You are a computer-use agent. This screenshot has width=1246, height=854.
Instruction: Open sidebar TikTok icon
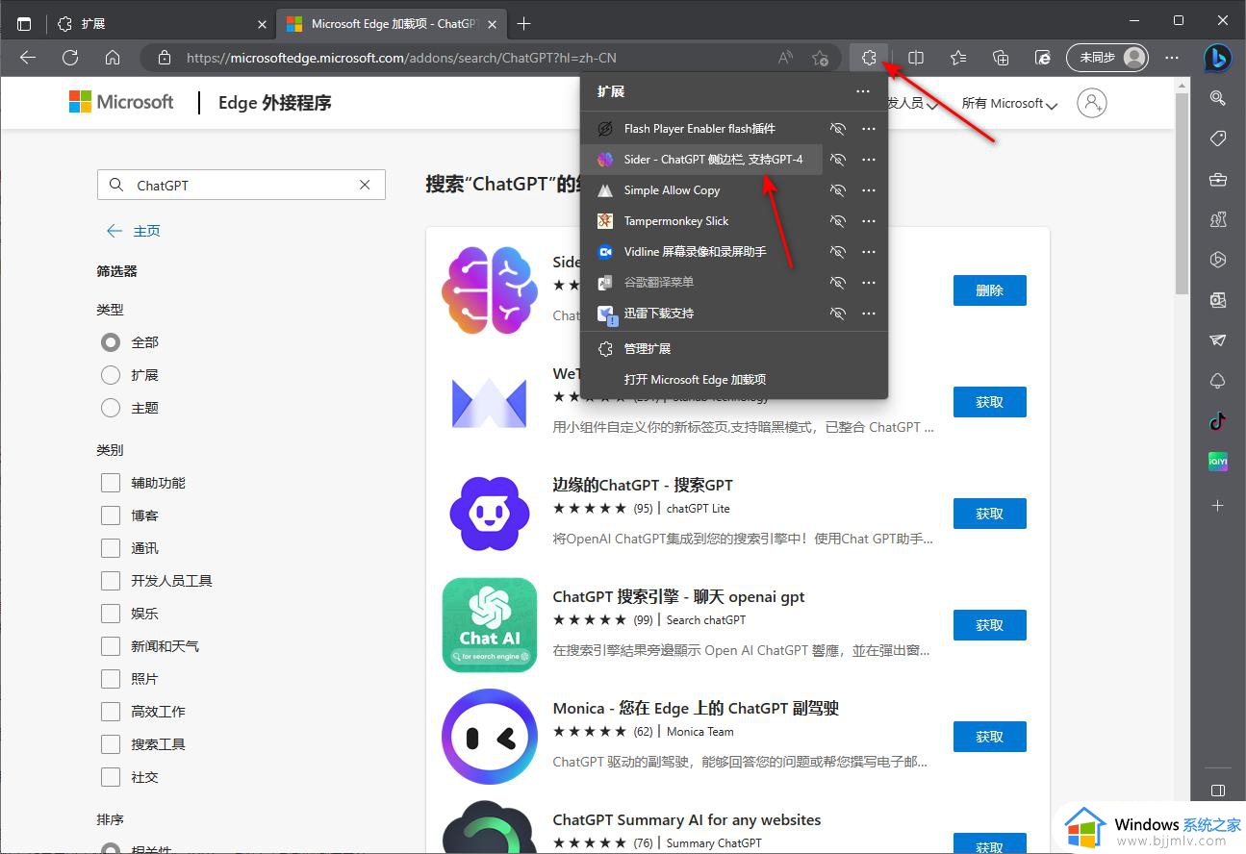pyautogui.click(x=1218, y=421)
